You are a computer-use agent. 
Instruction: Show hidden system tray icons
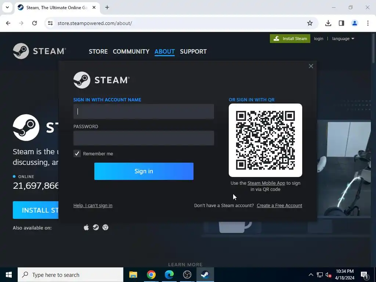tap(311, 275)
